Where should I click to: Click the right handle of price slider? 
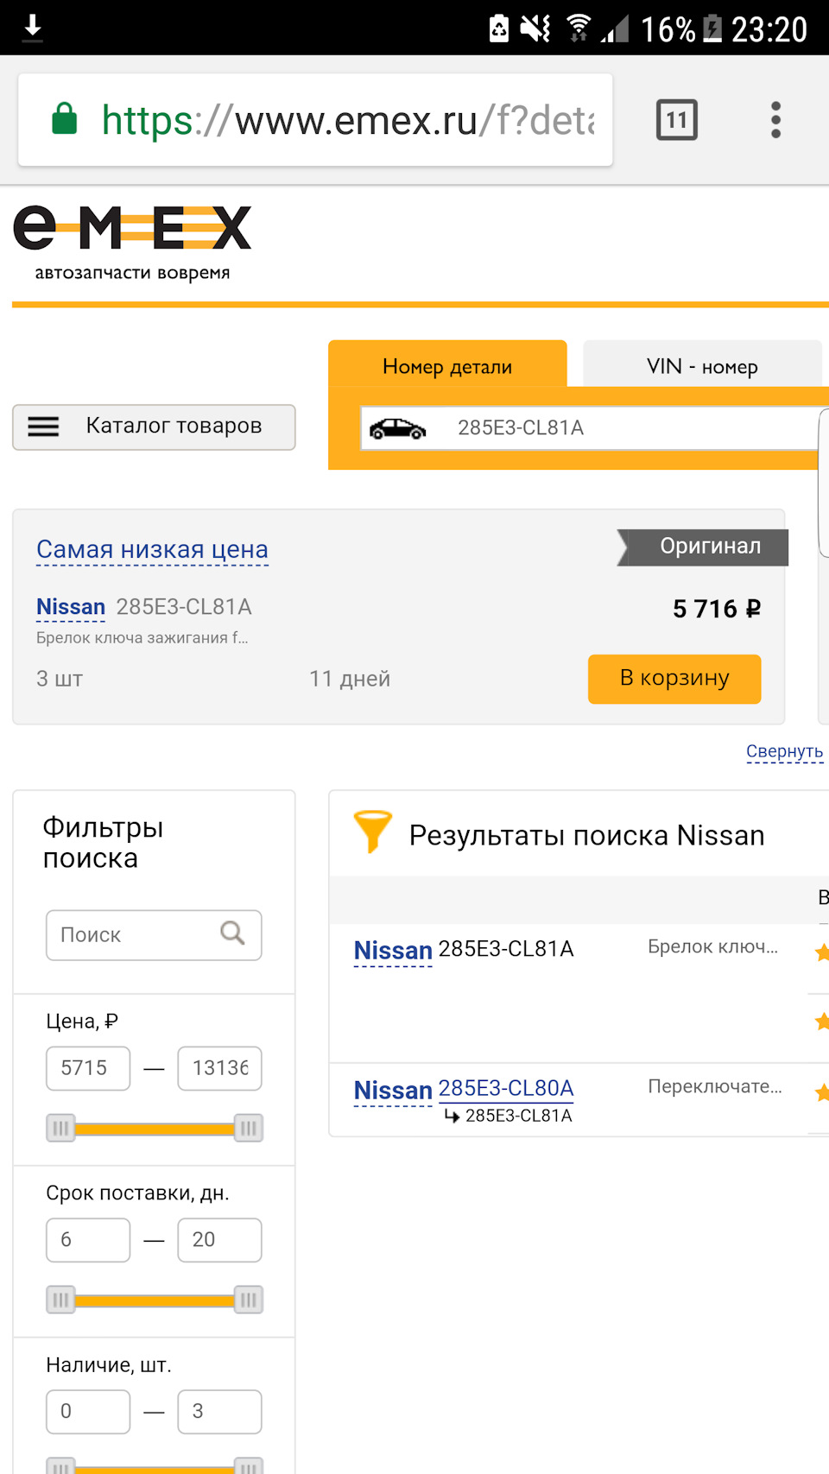click(248, 1128)
